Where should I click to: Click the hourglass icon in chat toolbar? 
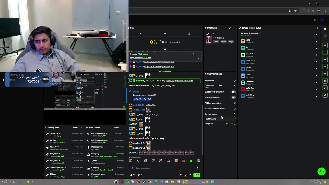coord(189,34)
